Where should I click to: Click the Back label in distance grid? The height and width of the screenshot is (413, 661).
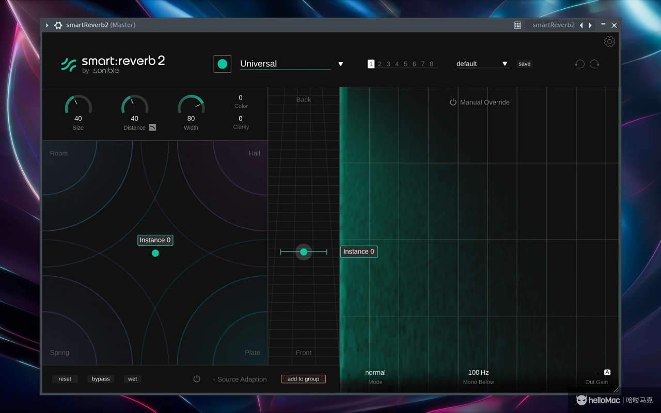(304, 100)
